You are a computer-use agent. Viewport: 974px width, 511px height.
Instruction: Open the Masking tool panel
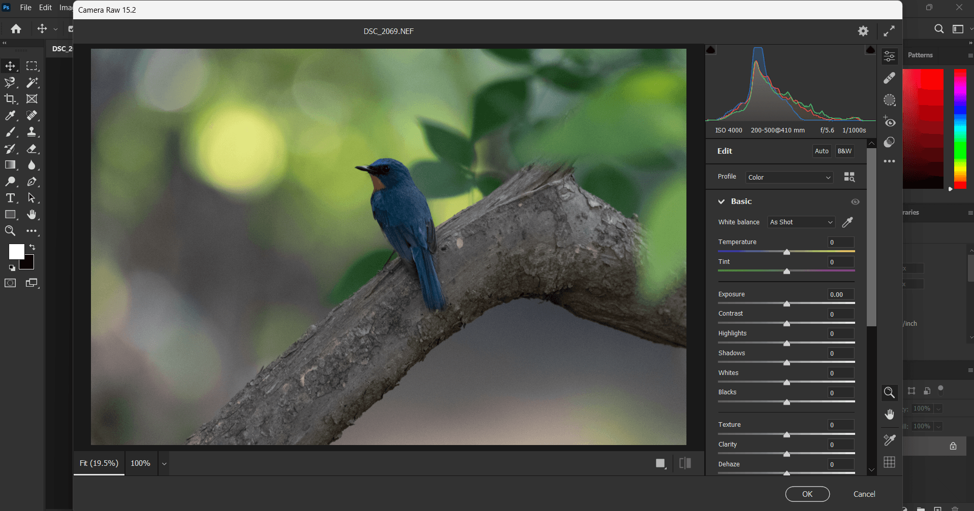[x=889, y=100]
